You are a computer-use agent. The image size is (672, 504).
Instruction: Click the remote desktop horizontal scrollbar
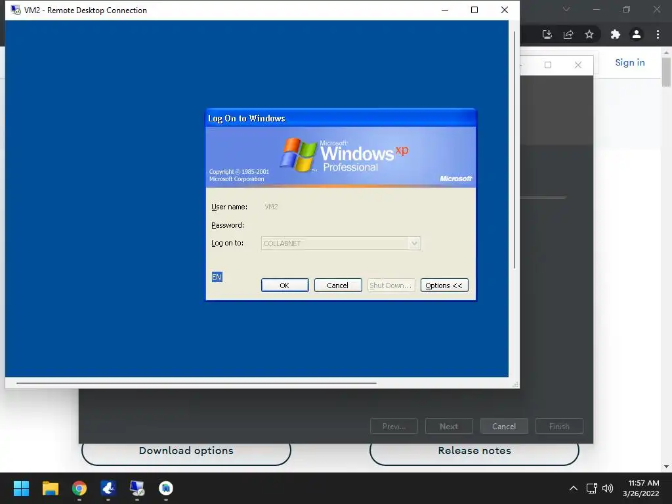(x=196, y=383)
